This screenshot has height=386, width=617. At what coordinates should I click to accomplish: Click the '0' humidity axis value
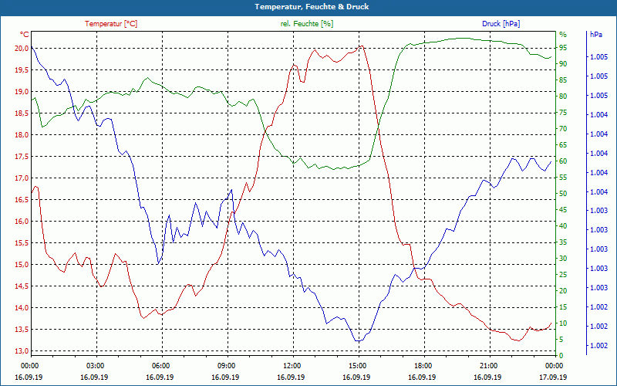(x=561, y=356)
